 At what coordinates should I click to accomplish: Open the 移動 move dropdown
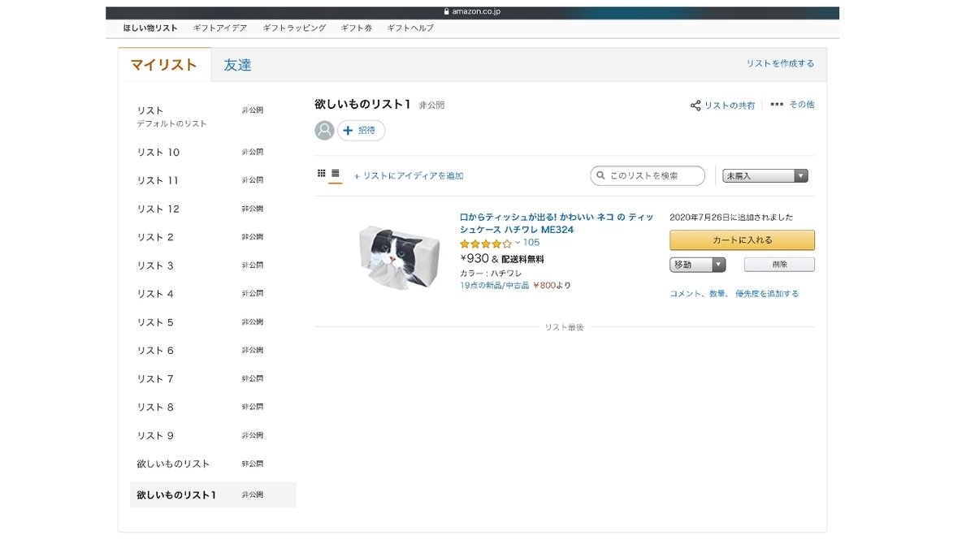(697, 265)
